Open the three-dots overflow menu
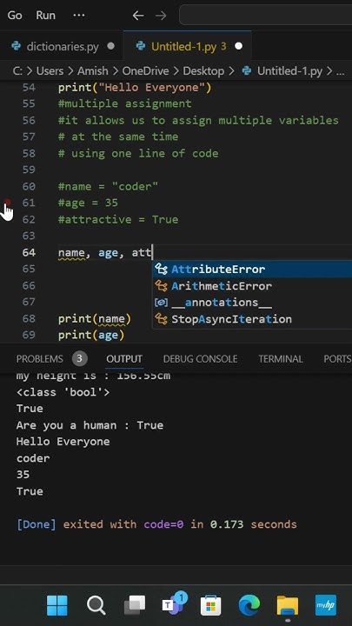 79,16
